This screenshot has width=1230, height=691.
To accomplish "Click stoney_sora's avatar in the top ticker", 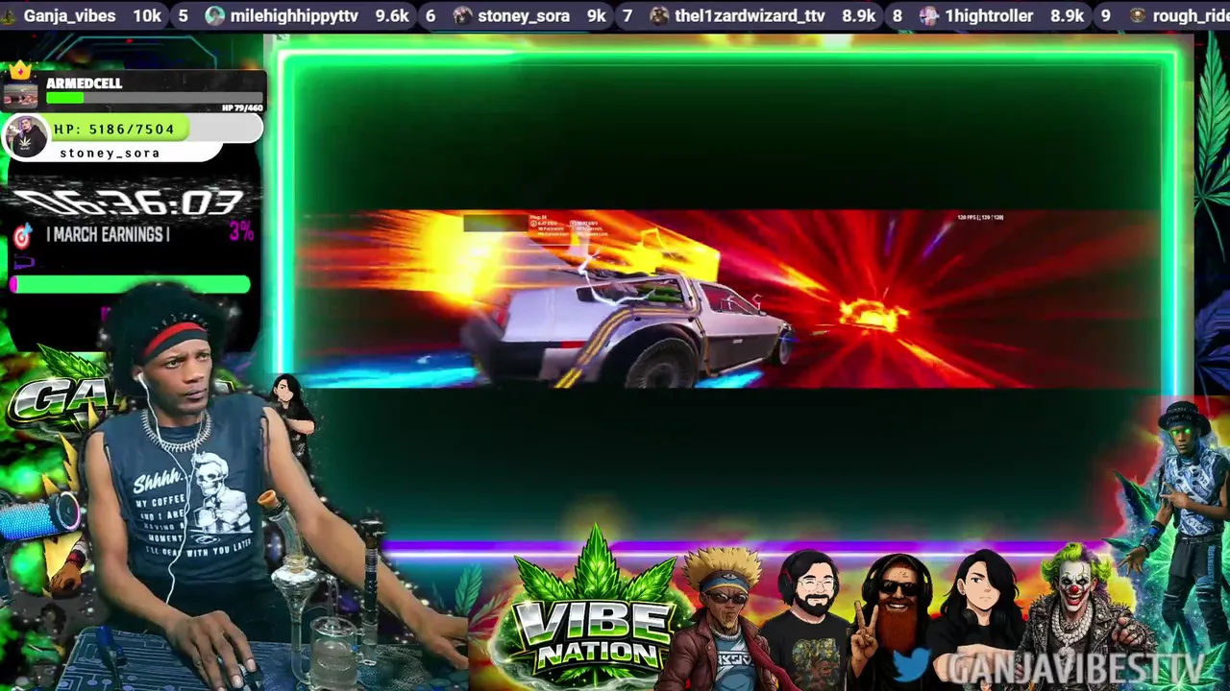I will tap(463, 15).
